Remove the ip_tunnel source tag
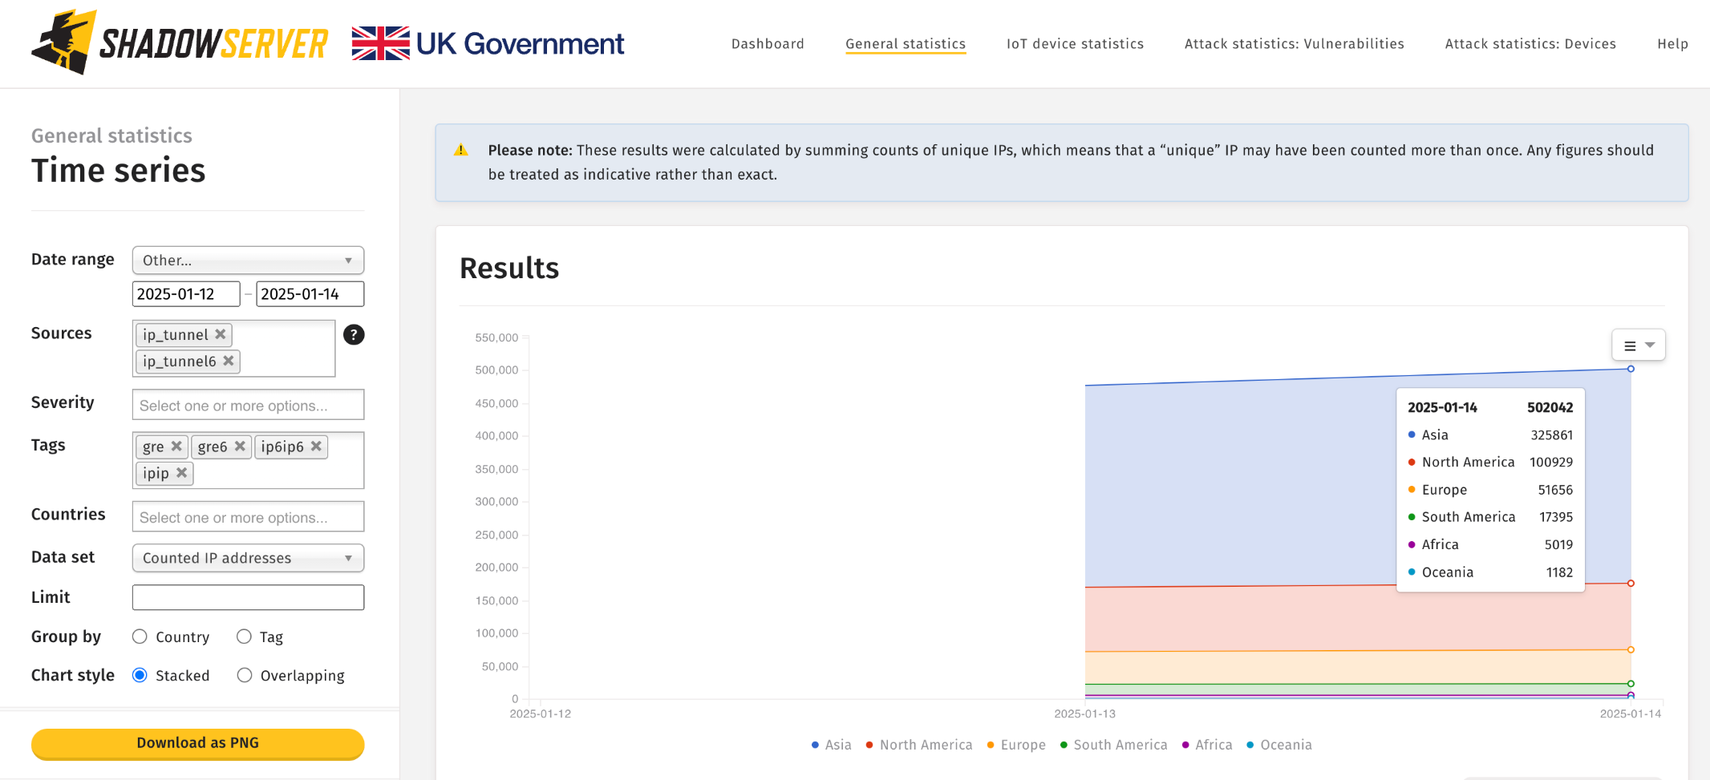The height and width of the screenshot is (780, 1710). pos(221,335)
